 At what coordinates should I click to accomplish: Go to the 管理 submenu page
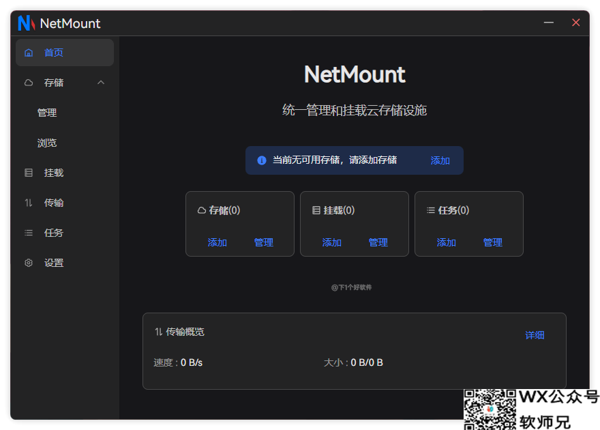click(65, 113)
